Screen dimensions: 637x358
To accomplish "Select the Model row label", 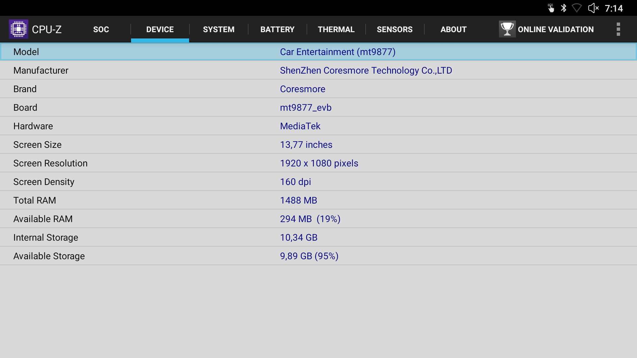I will tap(26, 52).
